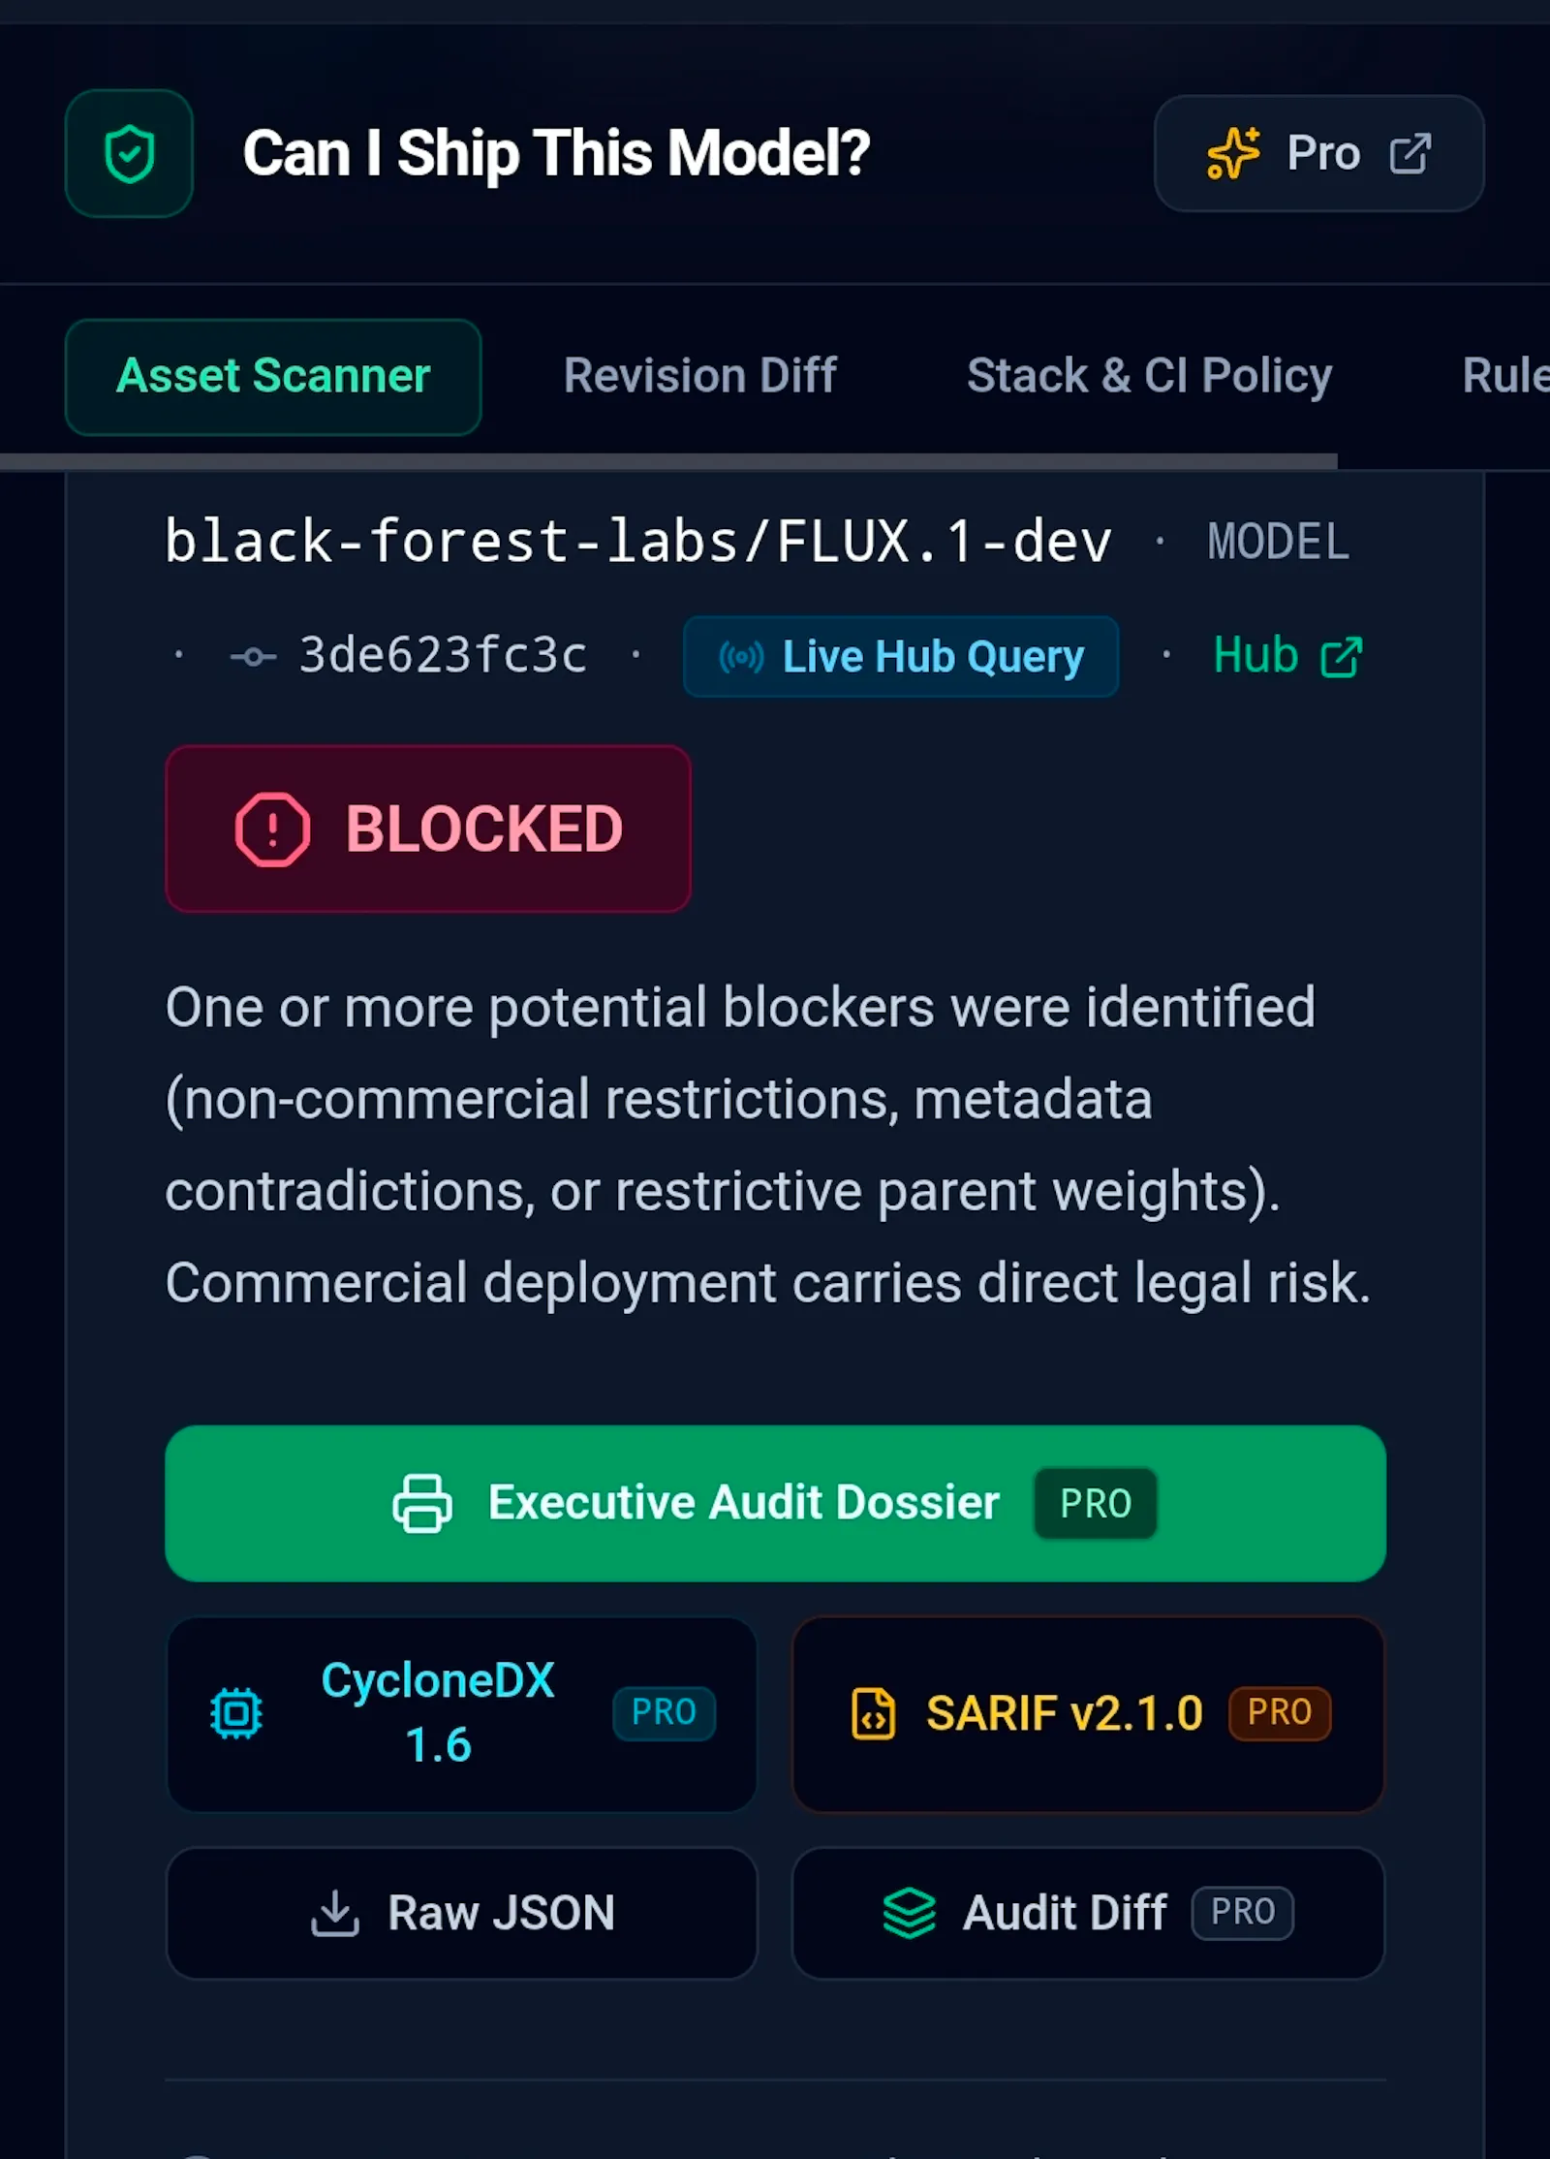Image resolution: width=1550 pixels, height=2159 pixels.
Task: Click the horizontal tab scrollbar
Action: [x=668, y=461]
